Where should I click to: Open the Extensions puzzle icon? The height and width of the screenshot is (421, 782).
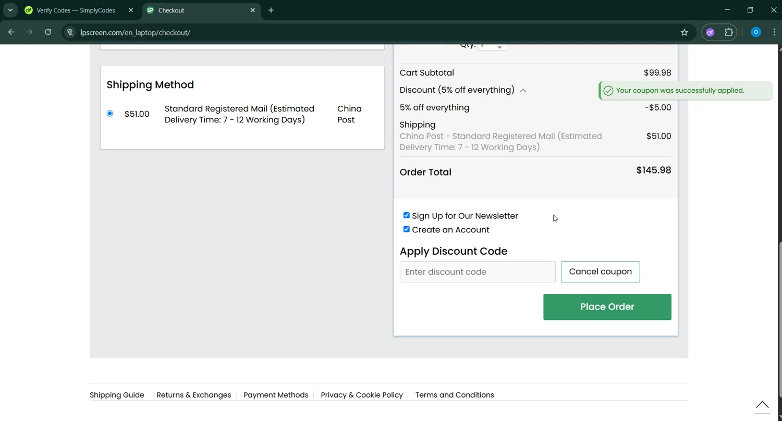coord(729,32)
